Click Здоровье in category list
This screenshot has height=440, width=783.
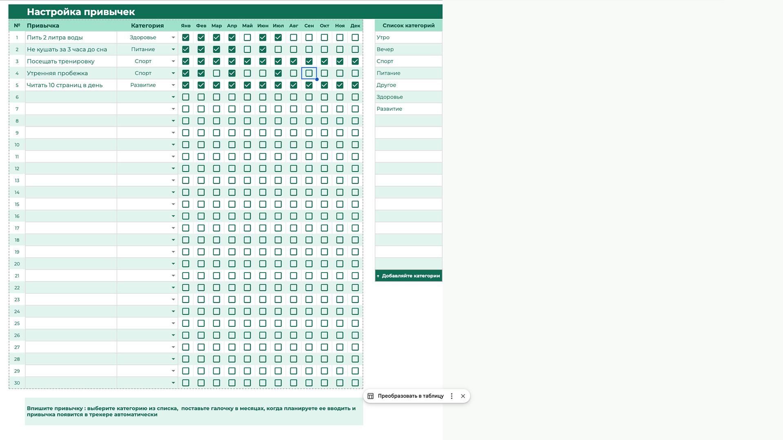click(x=409, y=97)
